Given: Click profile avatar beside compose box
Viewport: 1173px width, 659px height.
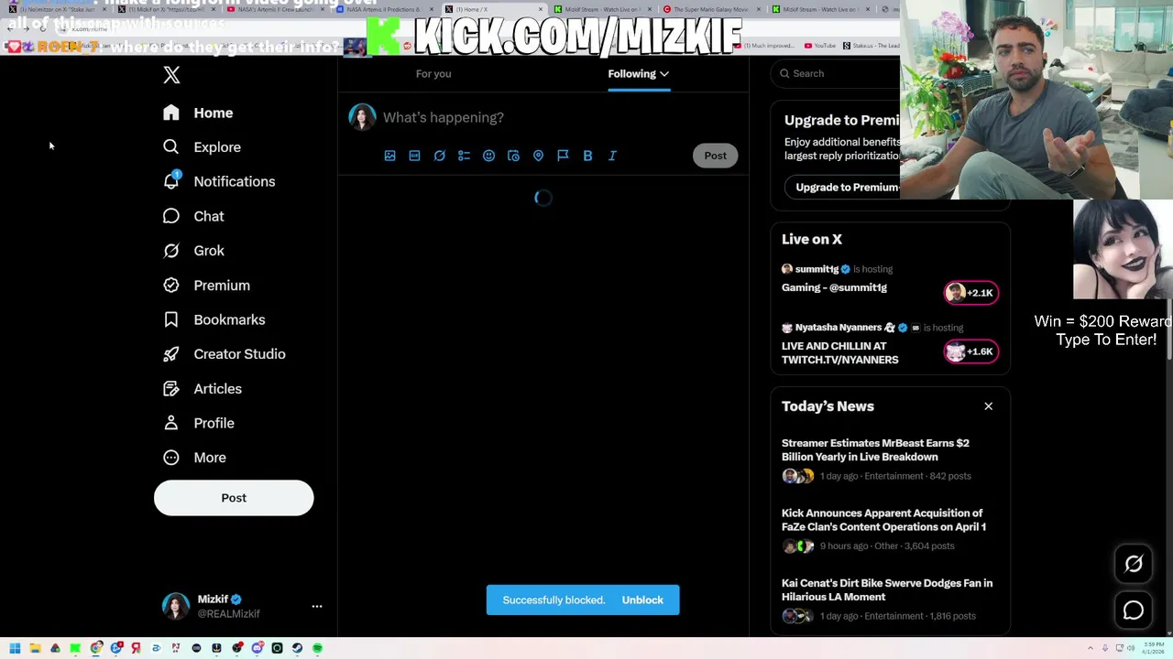Looking at the screenshot, I should [362, 117].
